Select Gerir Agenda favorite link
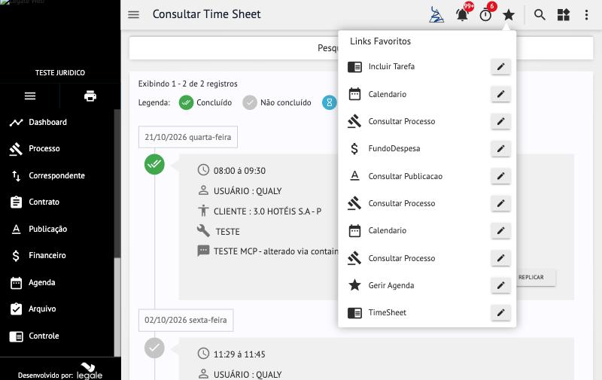This screenshot has height=380, width=602. point(391,285)
